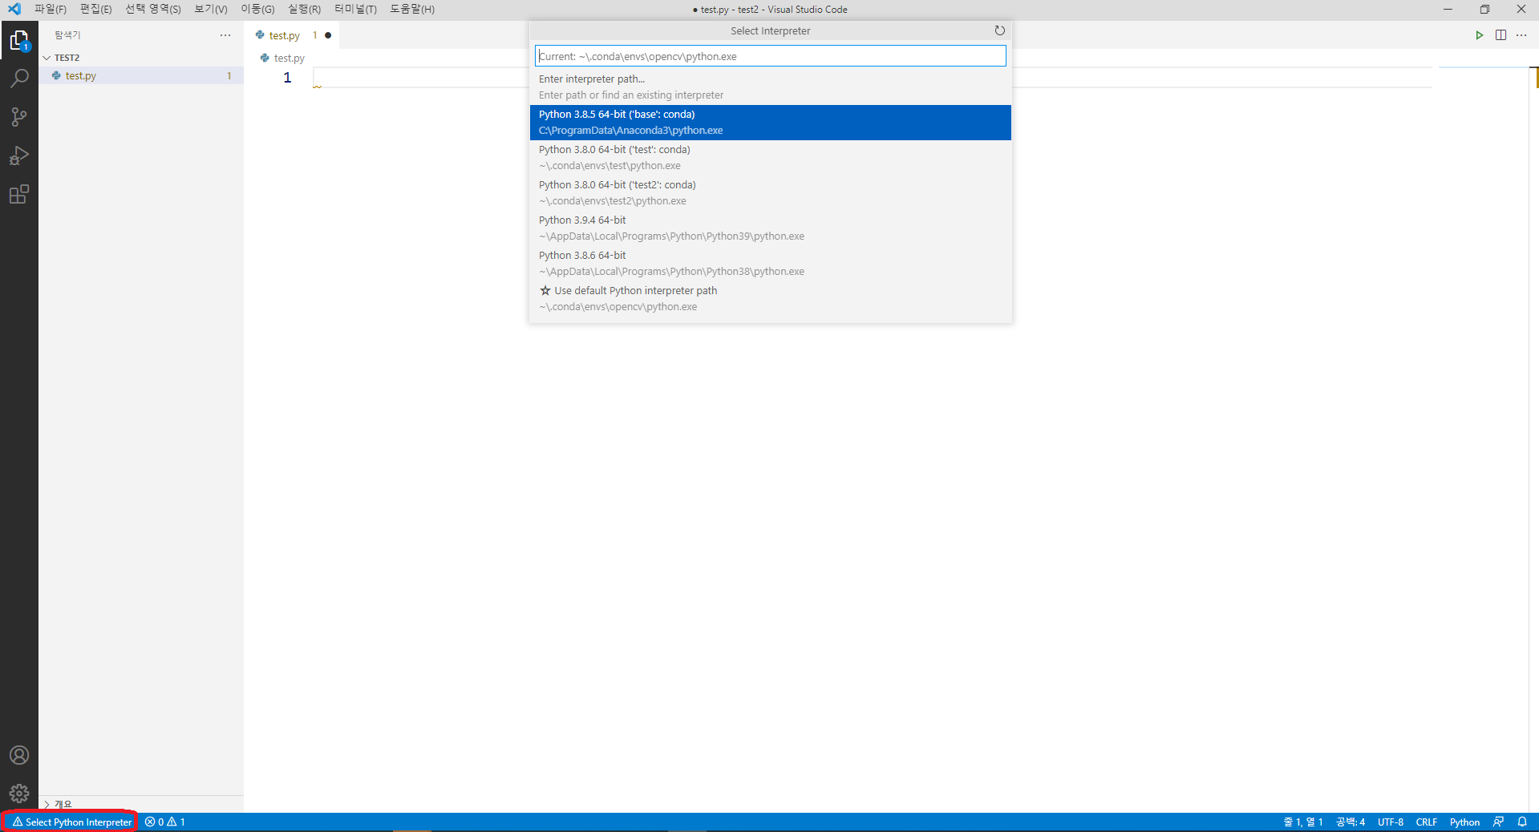1539x832 pixels.
Task: Click the feedback icon in status bar
Action: pyautogui.click(x=1498, y=822)
